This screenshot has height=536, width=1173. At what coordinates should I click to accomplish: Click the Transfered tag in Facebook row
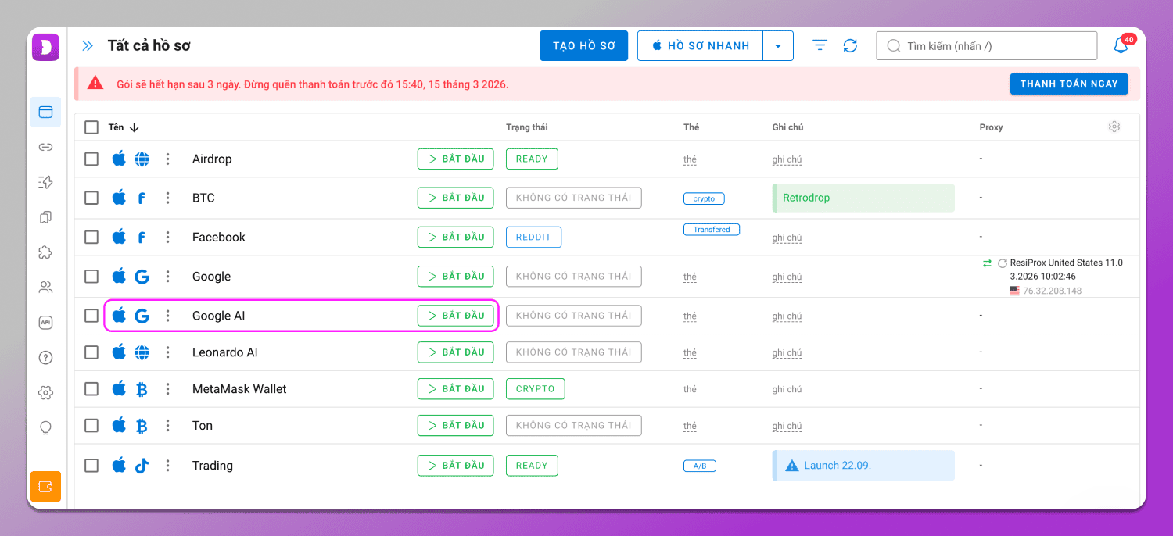(712, 230)
